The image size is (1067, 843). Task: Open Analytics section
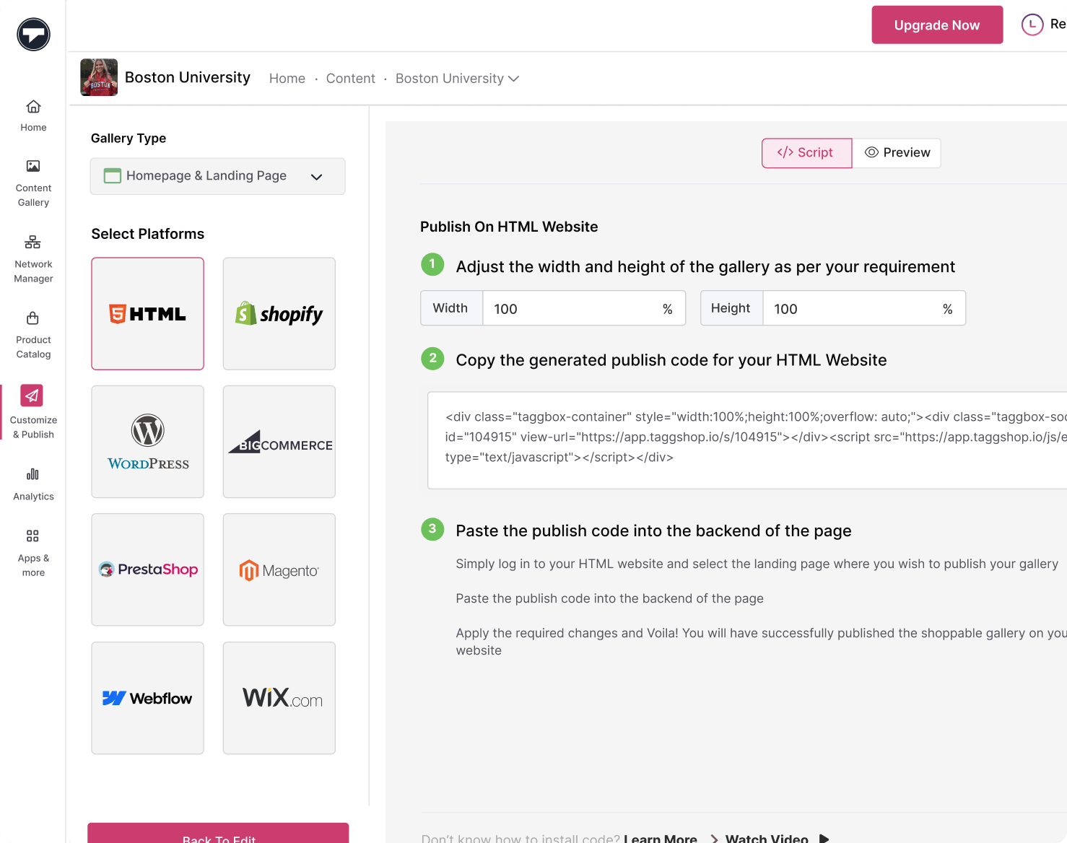(x=33, y=484)
